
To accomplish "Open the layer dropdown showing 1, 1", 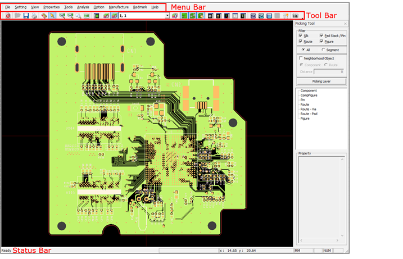I will point(167,16).
